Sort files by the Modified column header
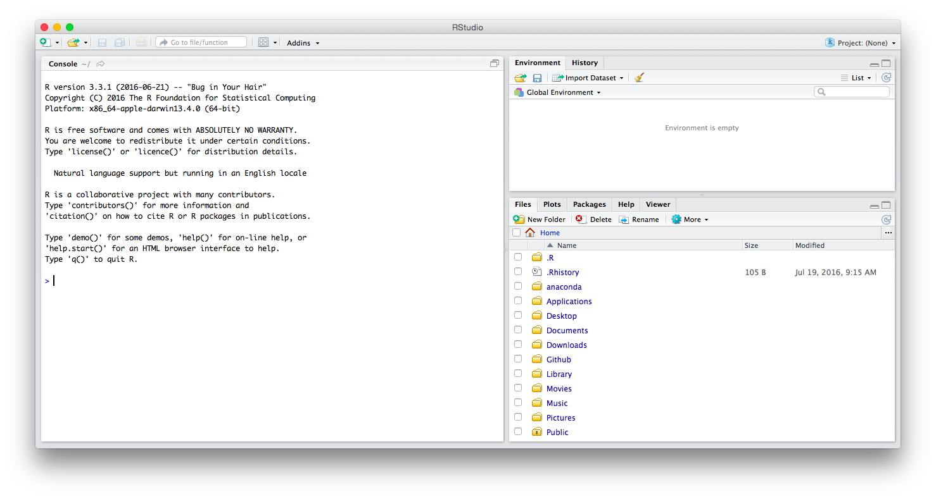This screenshot has height=499, width=936. [x=844, y=245]
